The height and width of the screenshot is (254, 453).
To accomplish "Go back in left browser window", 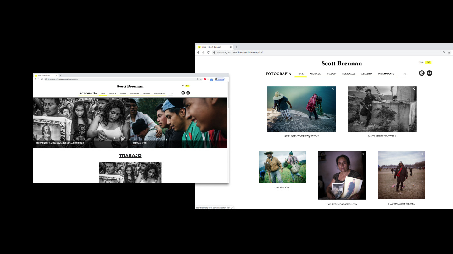I will [x=35, y=79].
